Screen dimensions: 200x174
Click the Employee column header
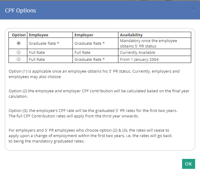pos(39,35)
